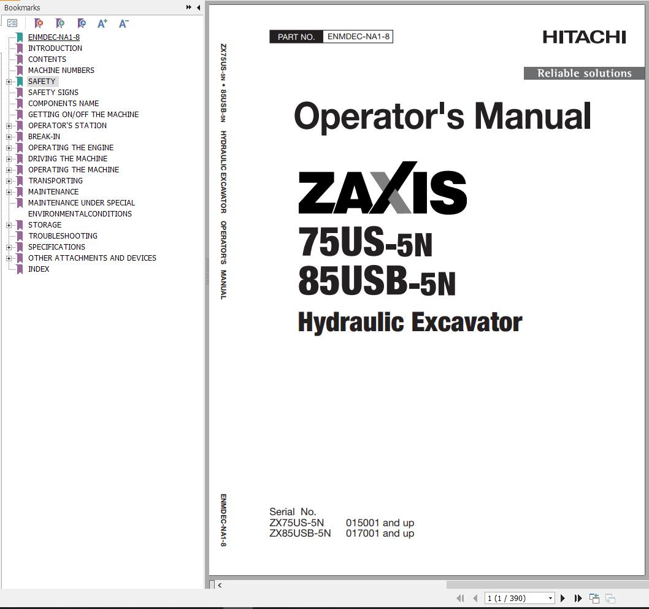Expand the OPERATOR'S STATION bookmark
This screenshot has height=609, width=649.
pos(9,126)
